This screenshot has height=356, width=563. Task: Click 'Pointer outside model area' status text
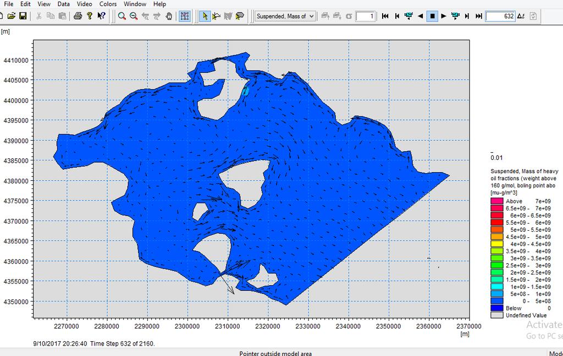[275, 353]
